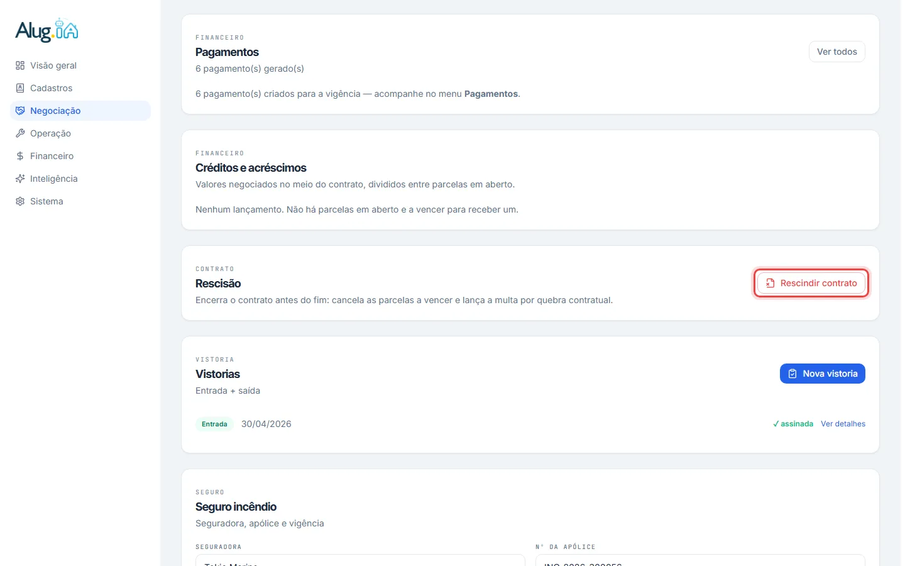Click the Inteligência sparkles icon
The width and height of the screenshot is (905, 566).
20,179
